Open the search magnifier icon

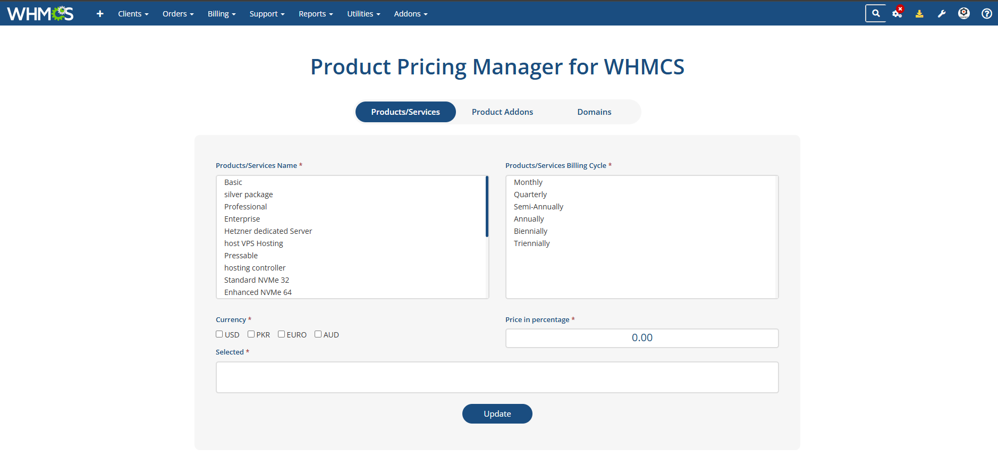coord(876,13)
